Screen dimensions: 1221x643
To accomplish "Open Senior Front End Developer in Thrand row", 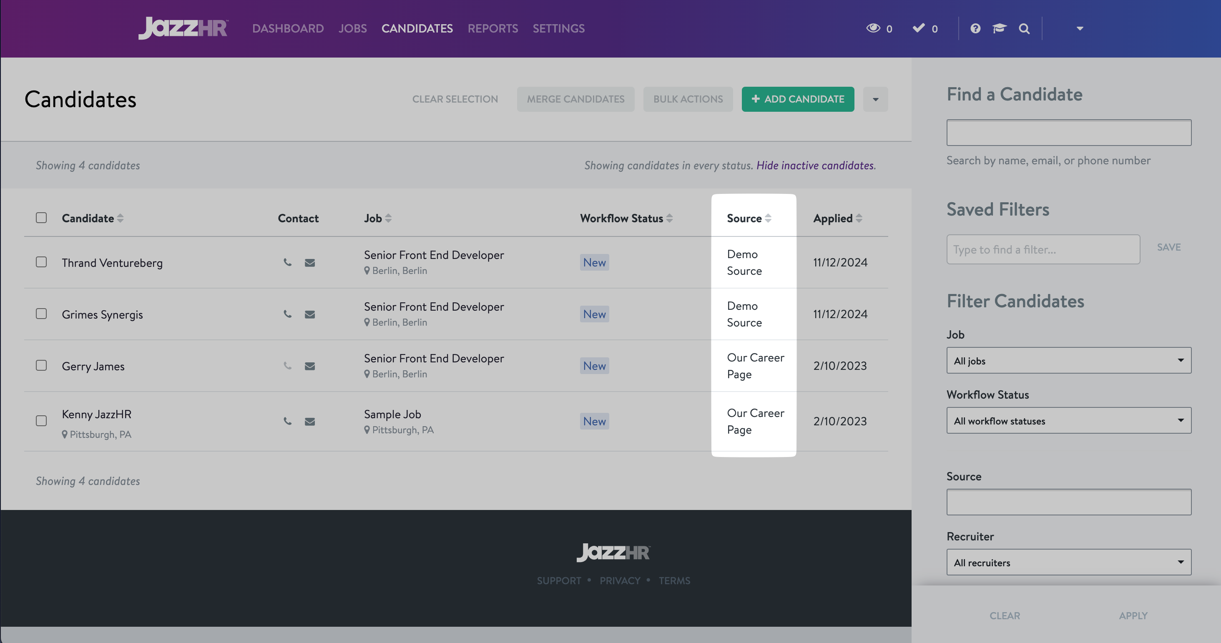I will [x=434, y=254].
